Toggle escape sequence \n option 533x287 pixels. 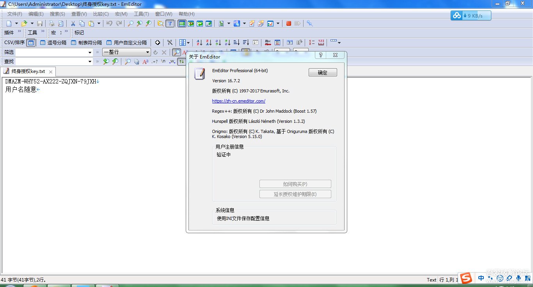163,61
